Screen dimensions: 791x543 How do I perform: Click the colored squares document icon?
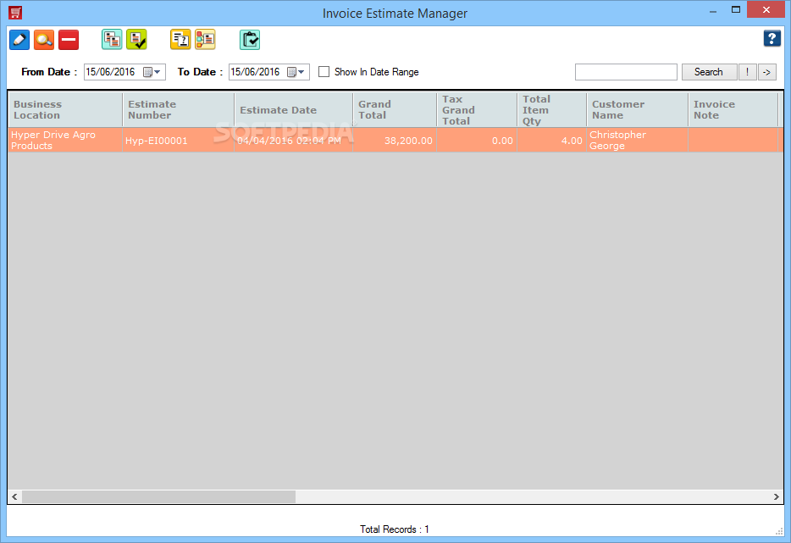205,39
